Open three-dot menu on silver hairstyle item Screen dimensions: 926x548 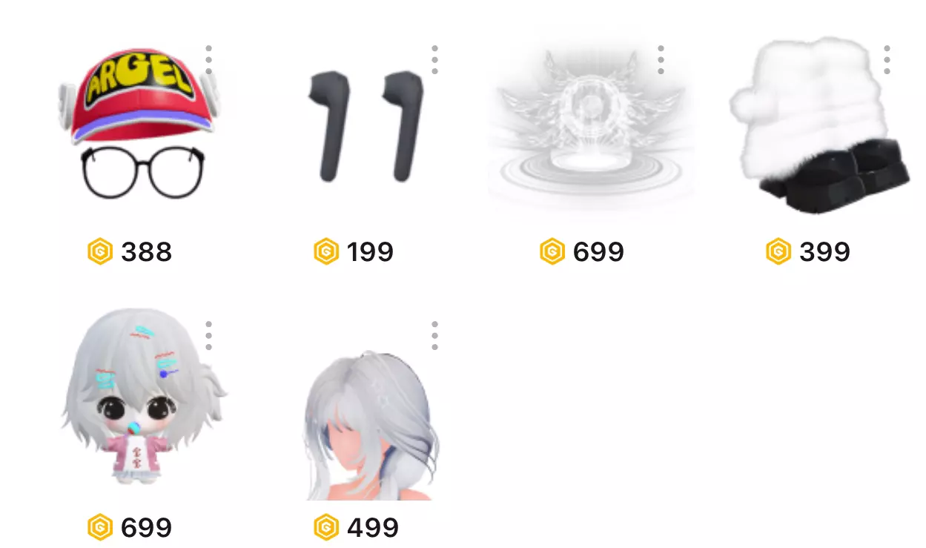coord(434,335)
